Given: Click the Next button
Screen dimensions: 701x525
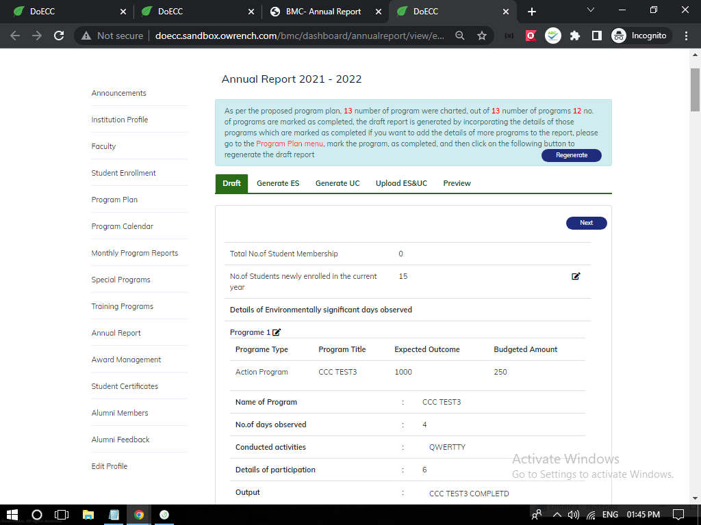Looking at the screenshot, I should [x=586, y=223].
